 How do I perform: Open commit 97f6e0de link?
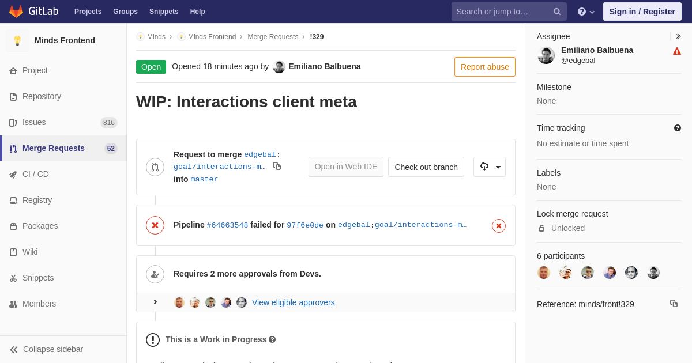(x=305, y=225)
